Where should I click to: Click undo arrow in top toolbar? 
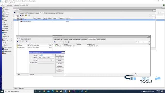point(1,5)
